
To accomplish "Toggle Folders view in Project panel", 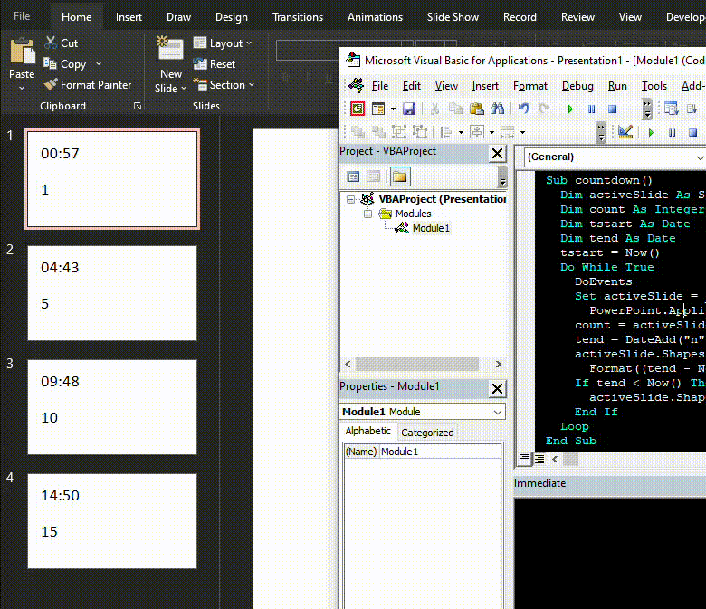I will [x=400, y=176].
